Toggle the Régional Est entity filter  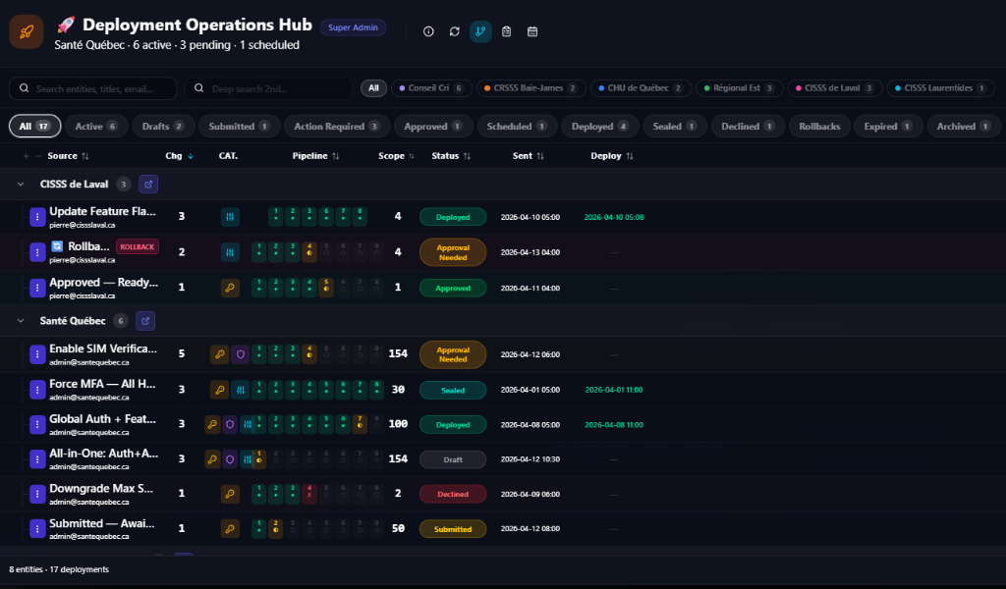point(739,87)
